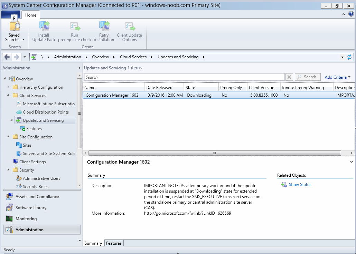Open Saved Searches in the ribbon

click(15, 31)
